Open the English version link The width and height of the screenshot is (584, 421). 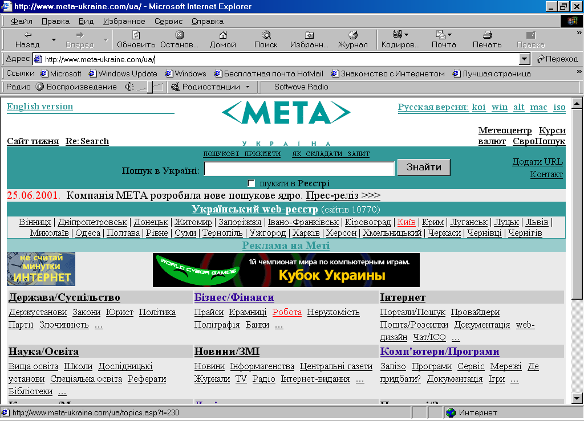(x=40, y=107)
